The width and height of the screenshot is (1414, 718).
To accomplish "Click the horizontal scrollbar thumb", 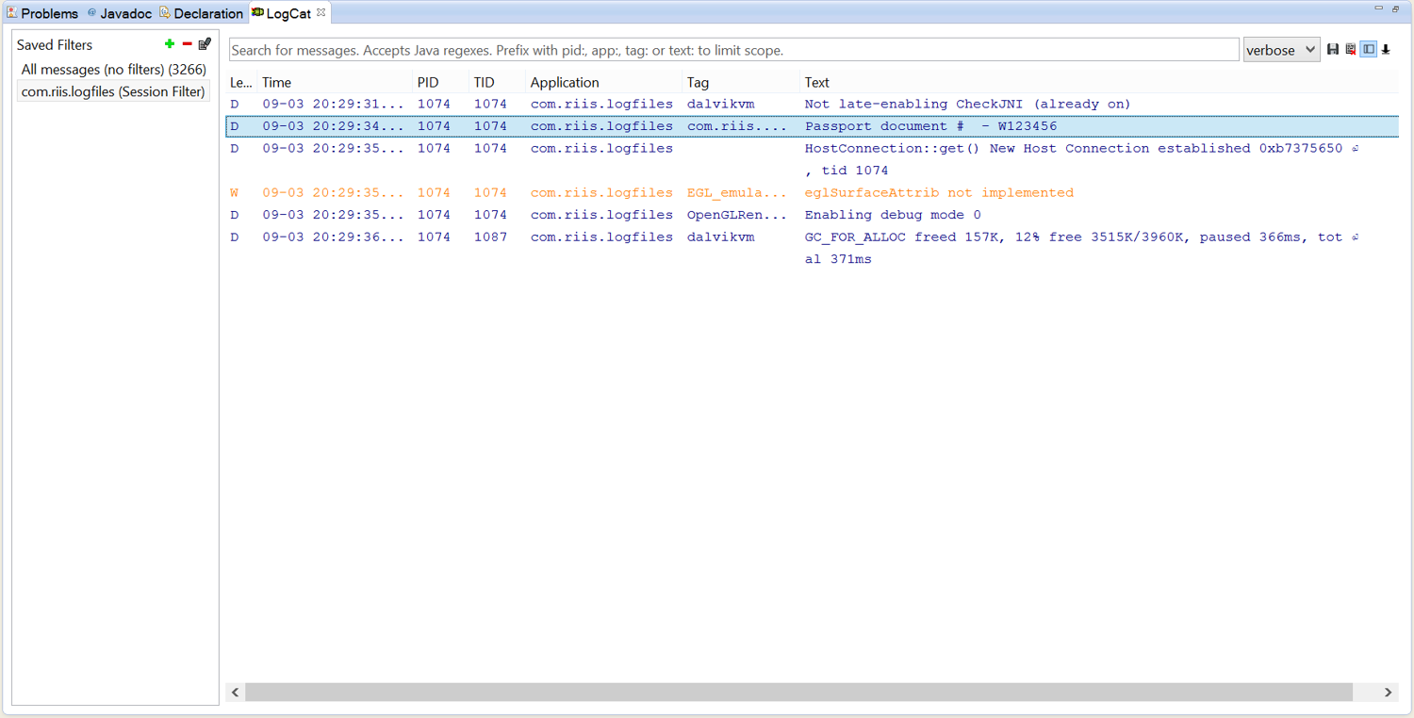I will (x=798, y=692).
